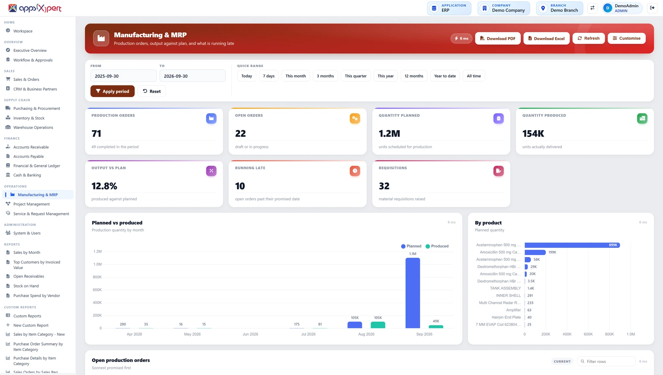Click the DemoAdmin avatar icon
This screenshot has width=663, height=375.
coord(608,8)
